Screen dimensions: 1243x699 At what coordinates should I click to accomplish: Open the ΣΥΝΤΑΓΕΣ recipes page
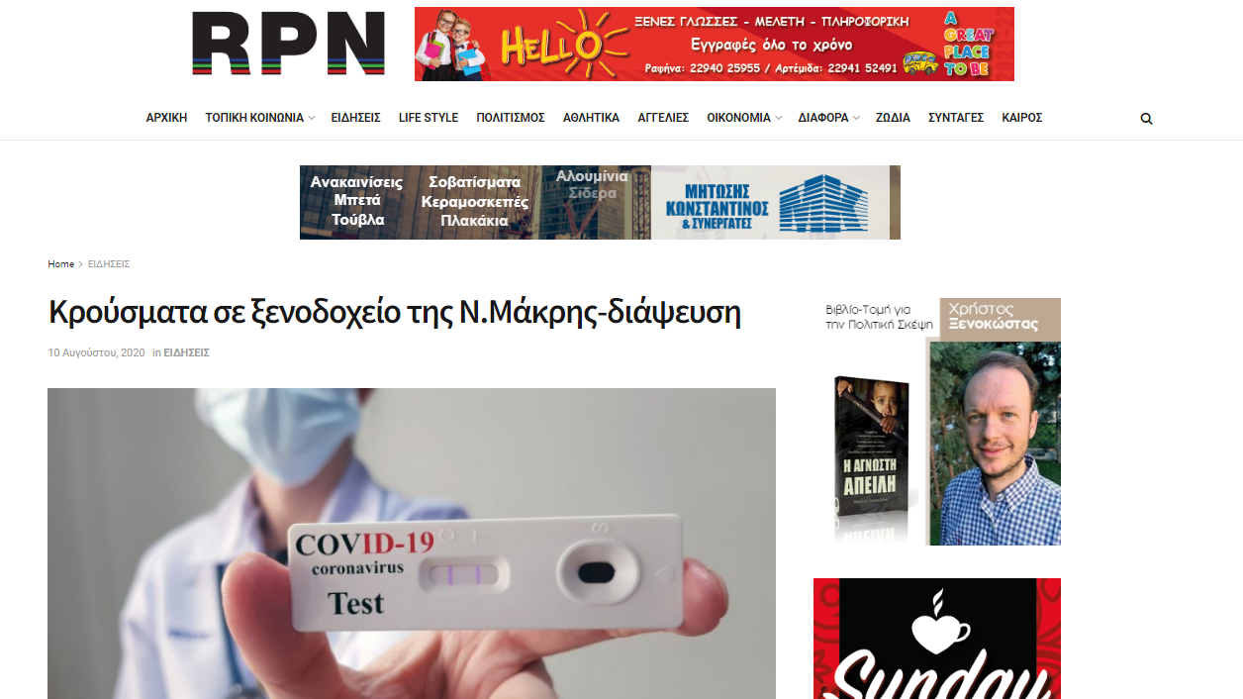pyautogui.click(x=956, y=118)
